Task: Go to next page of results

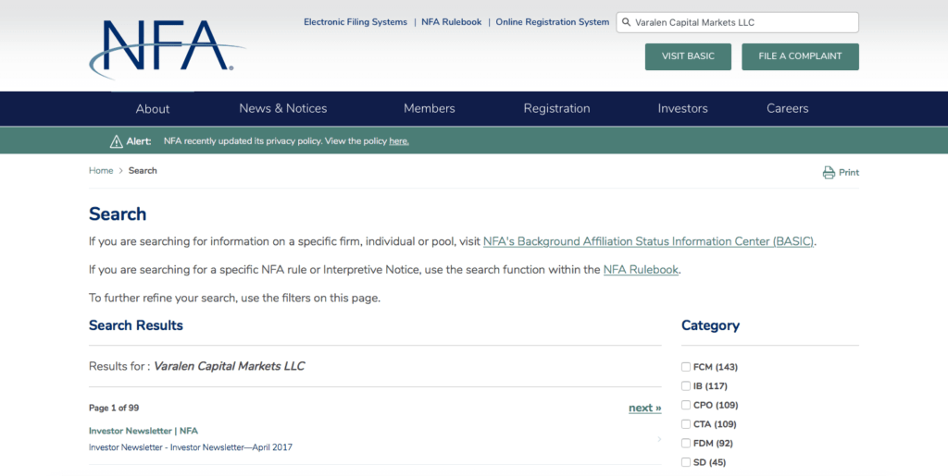Action: click(644, 408)
